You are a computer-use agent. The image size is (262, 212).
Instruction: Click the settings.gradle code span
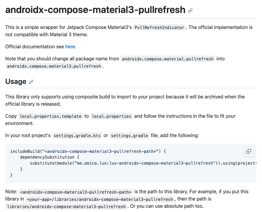click(129, 135)
